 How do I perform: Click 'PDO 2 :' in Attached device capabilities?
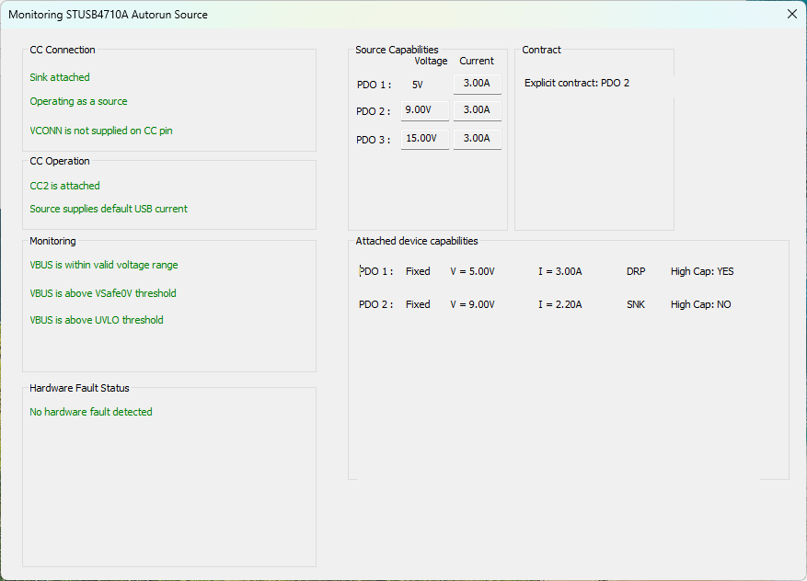(x=376, y=304)
